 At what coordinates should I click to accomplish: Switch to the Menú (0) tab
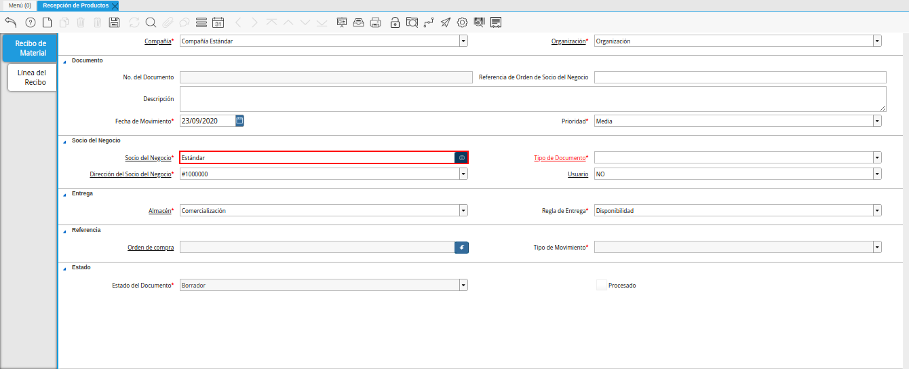(20, 5)
